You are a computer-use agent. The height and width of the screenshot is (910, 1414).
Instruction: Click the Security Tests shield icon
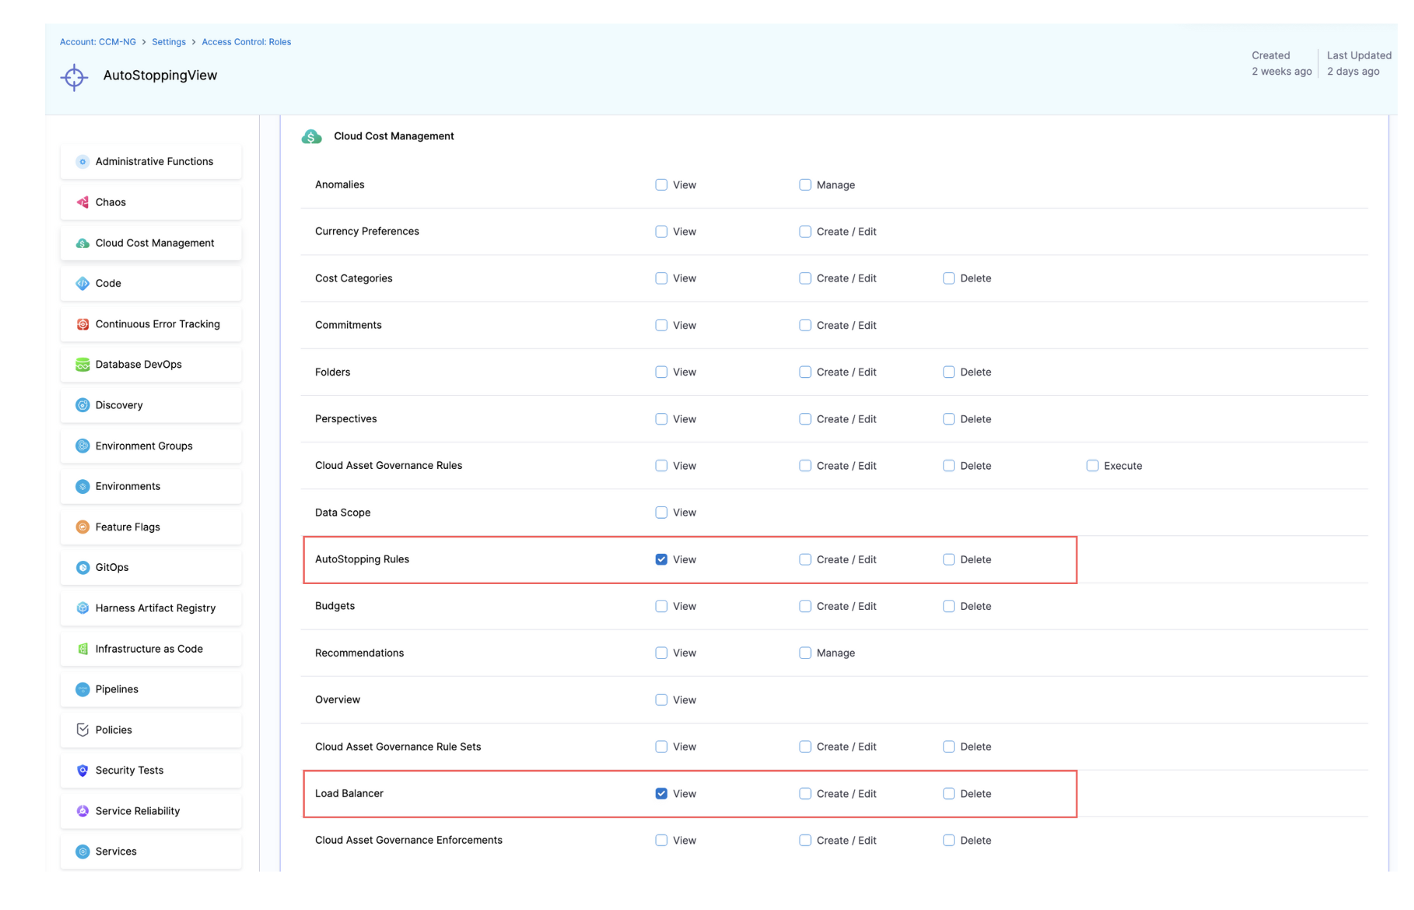tap(82, 771)
